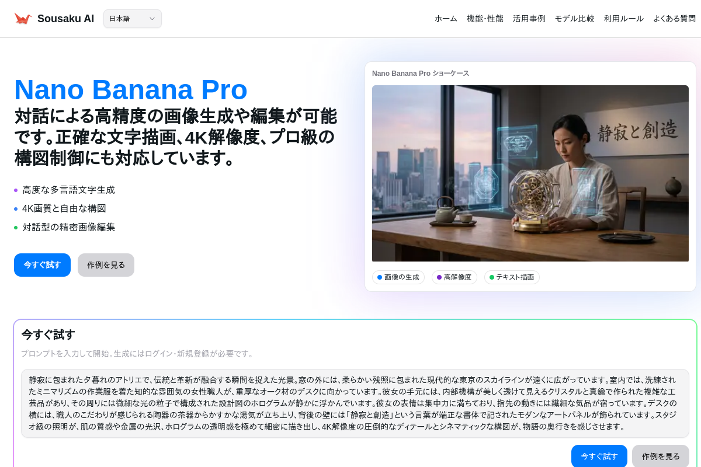Navigate to モデル比較 page
701x467 pixels.
point(574,19)
